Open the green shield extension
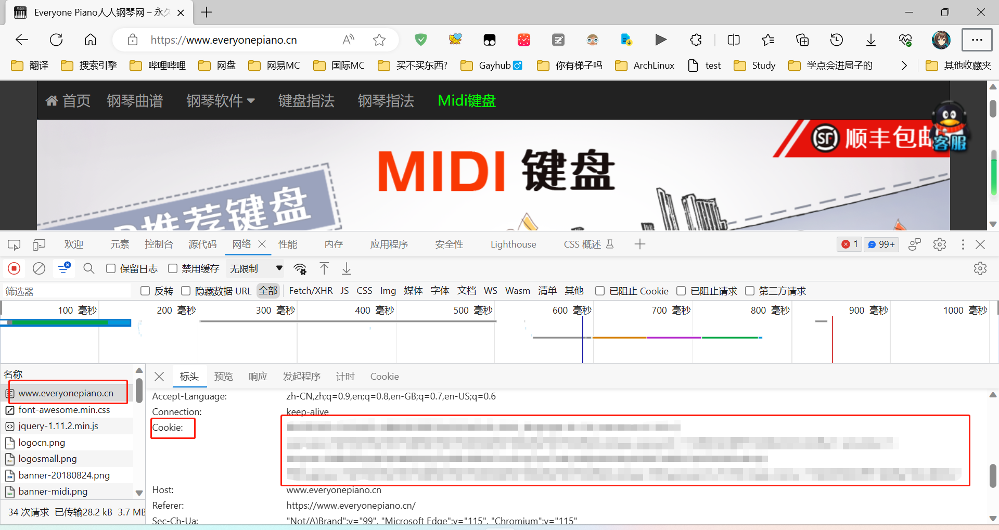The image size is (999, 530). pos(420,40)
